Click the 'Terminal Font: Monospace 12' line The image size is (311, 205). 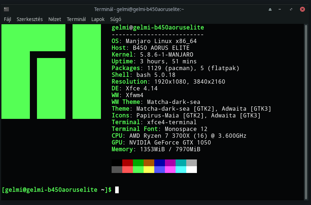160,129
